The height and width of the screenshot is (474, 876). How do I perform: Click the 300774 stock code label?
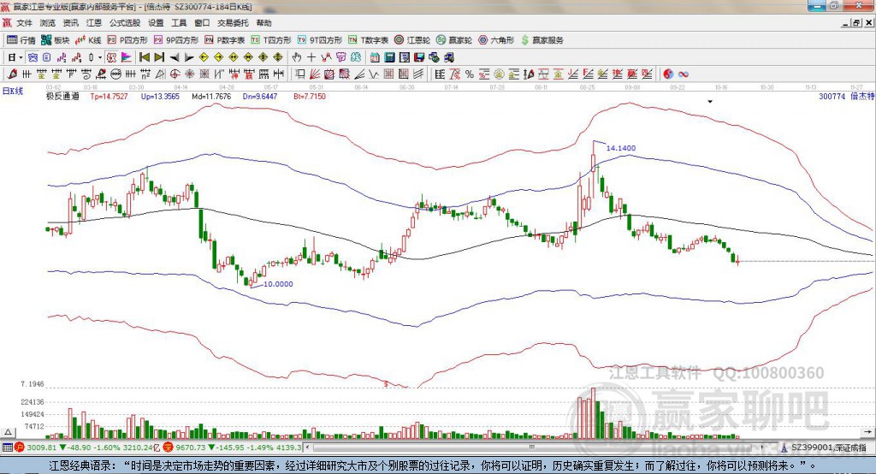coord(832,96)
